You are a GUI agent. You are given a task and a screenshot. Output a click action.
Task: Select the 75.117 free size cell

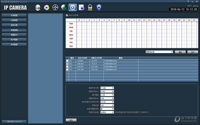click(x=97, y=64)
